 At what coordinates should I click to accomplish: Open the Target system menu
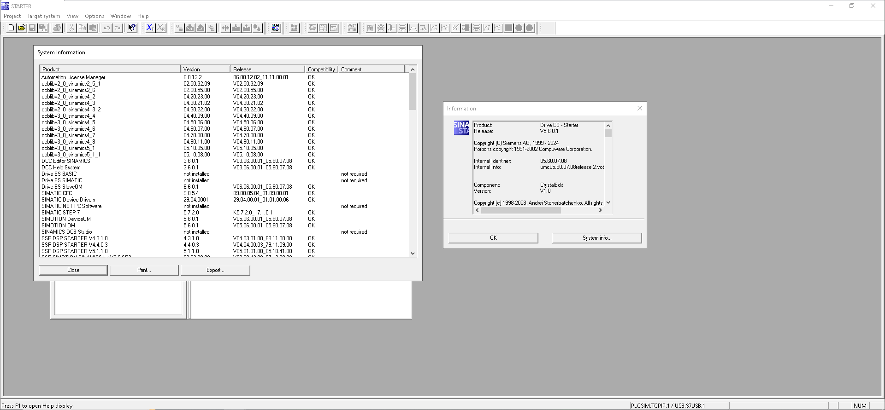click(x=44, y=16)
